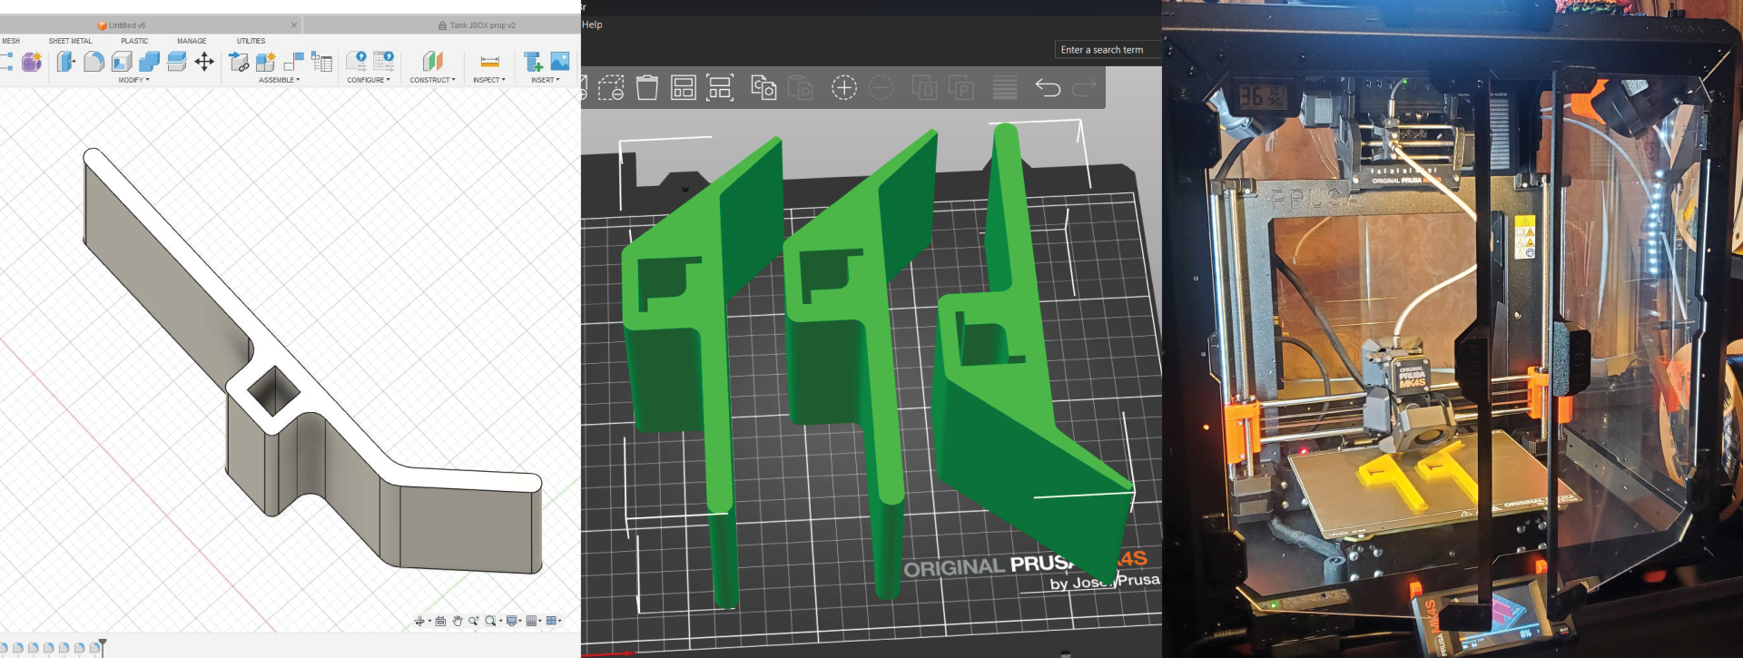Screen dimensions: 1743x658
Task: Expand the MODIFY dropdown
Action: click(133, 80)
